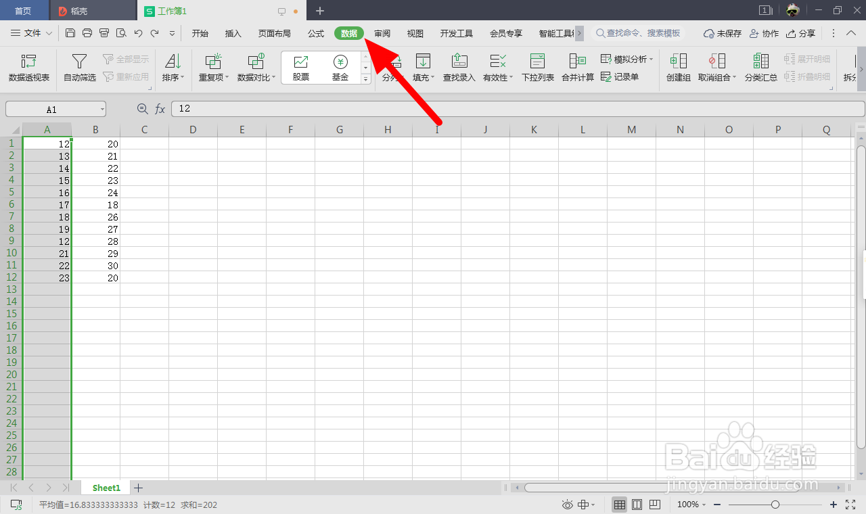Click the 未保存 cloud save status

coord(723,33)
